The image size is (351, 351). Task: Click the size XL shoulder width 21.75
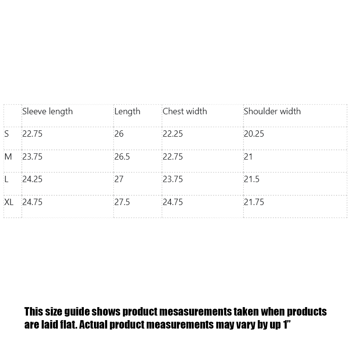coord(254,202)
